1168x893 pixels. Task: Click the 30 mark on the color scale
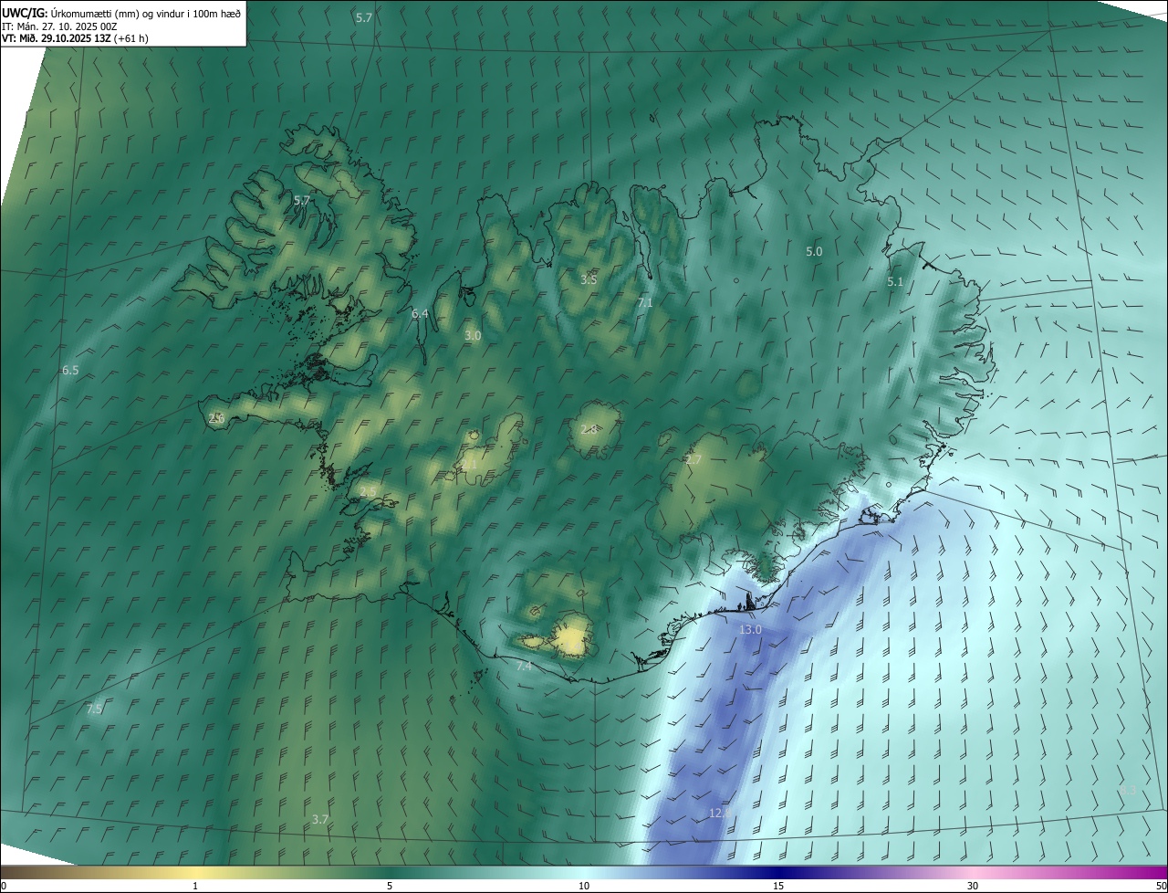tap(973, 886)
